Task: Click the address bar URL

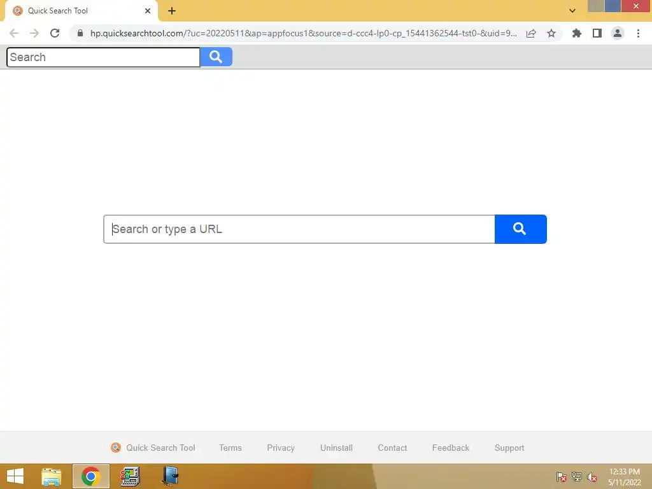Action: pos(304,33)
